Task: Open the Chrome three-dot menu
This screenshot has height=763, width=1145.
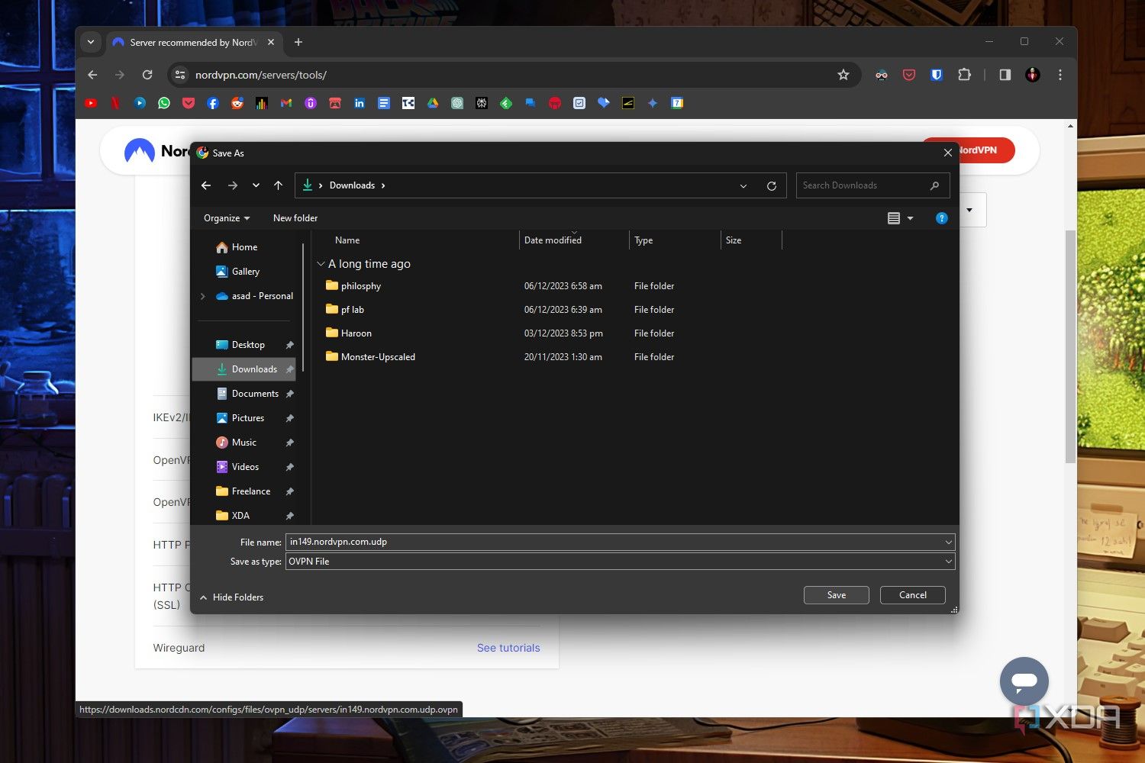Action: [x=1060, y=75]
